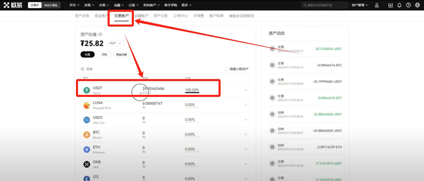Open the 新手学院 menu item
Viewport: 424px width, 181px height.
tap(170, 5)
